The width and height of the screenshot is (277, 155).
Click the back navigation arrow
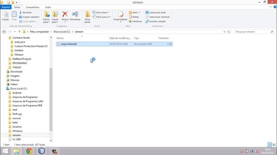4,31
